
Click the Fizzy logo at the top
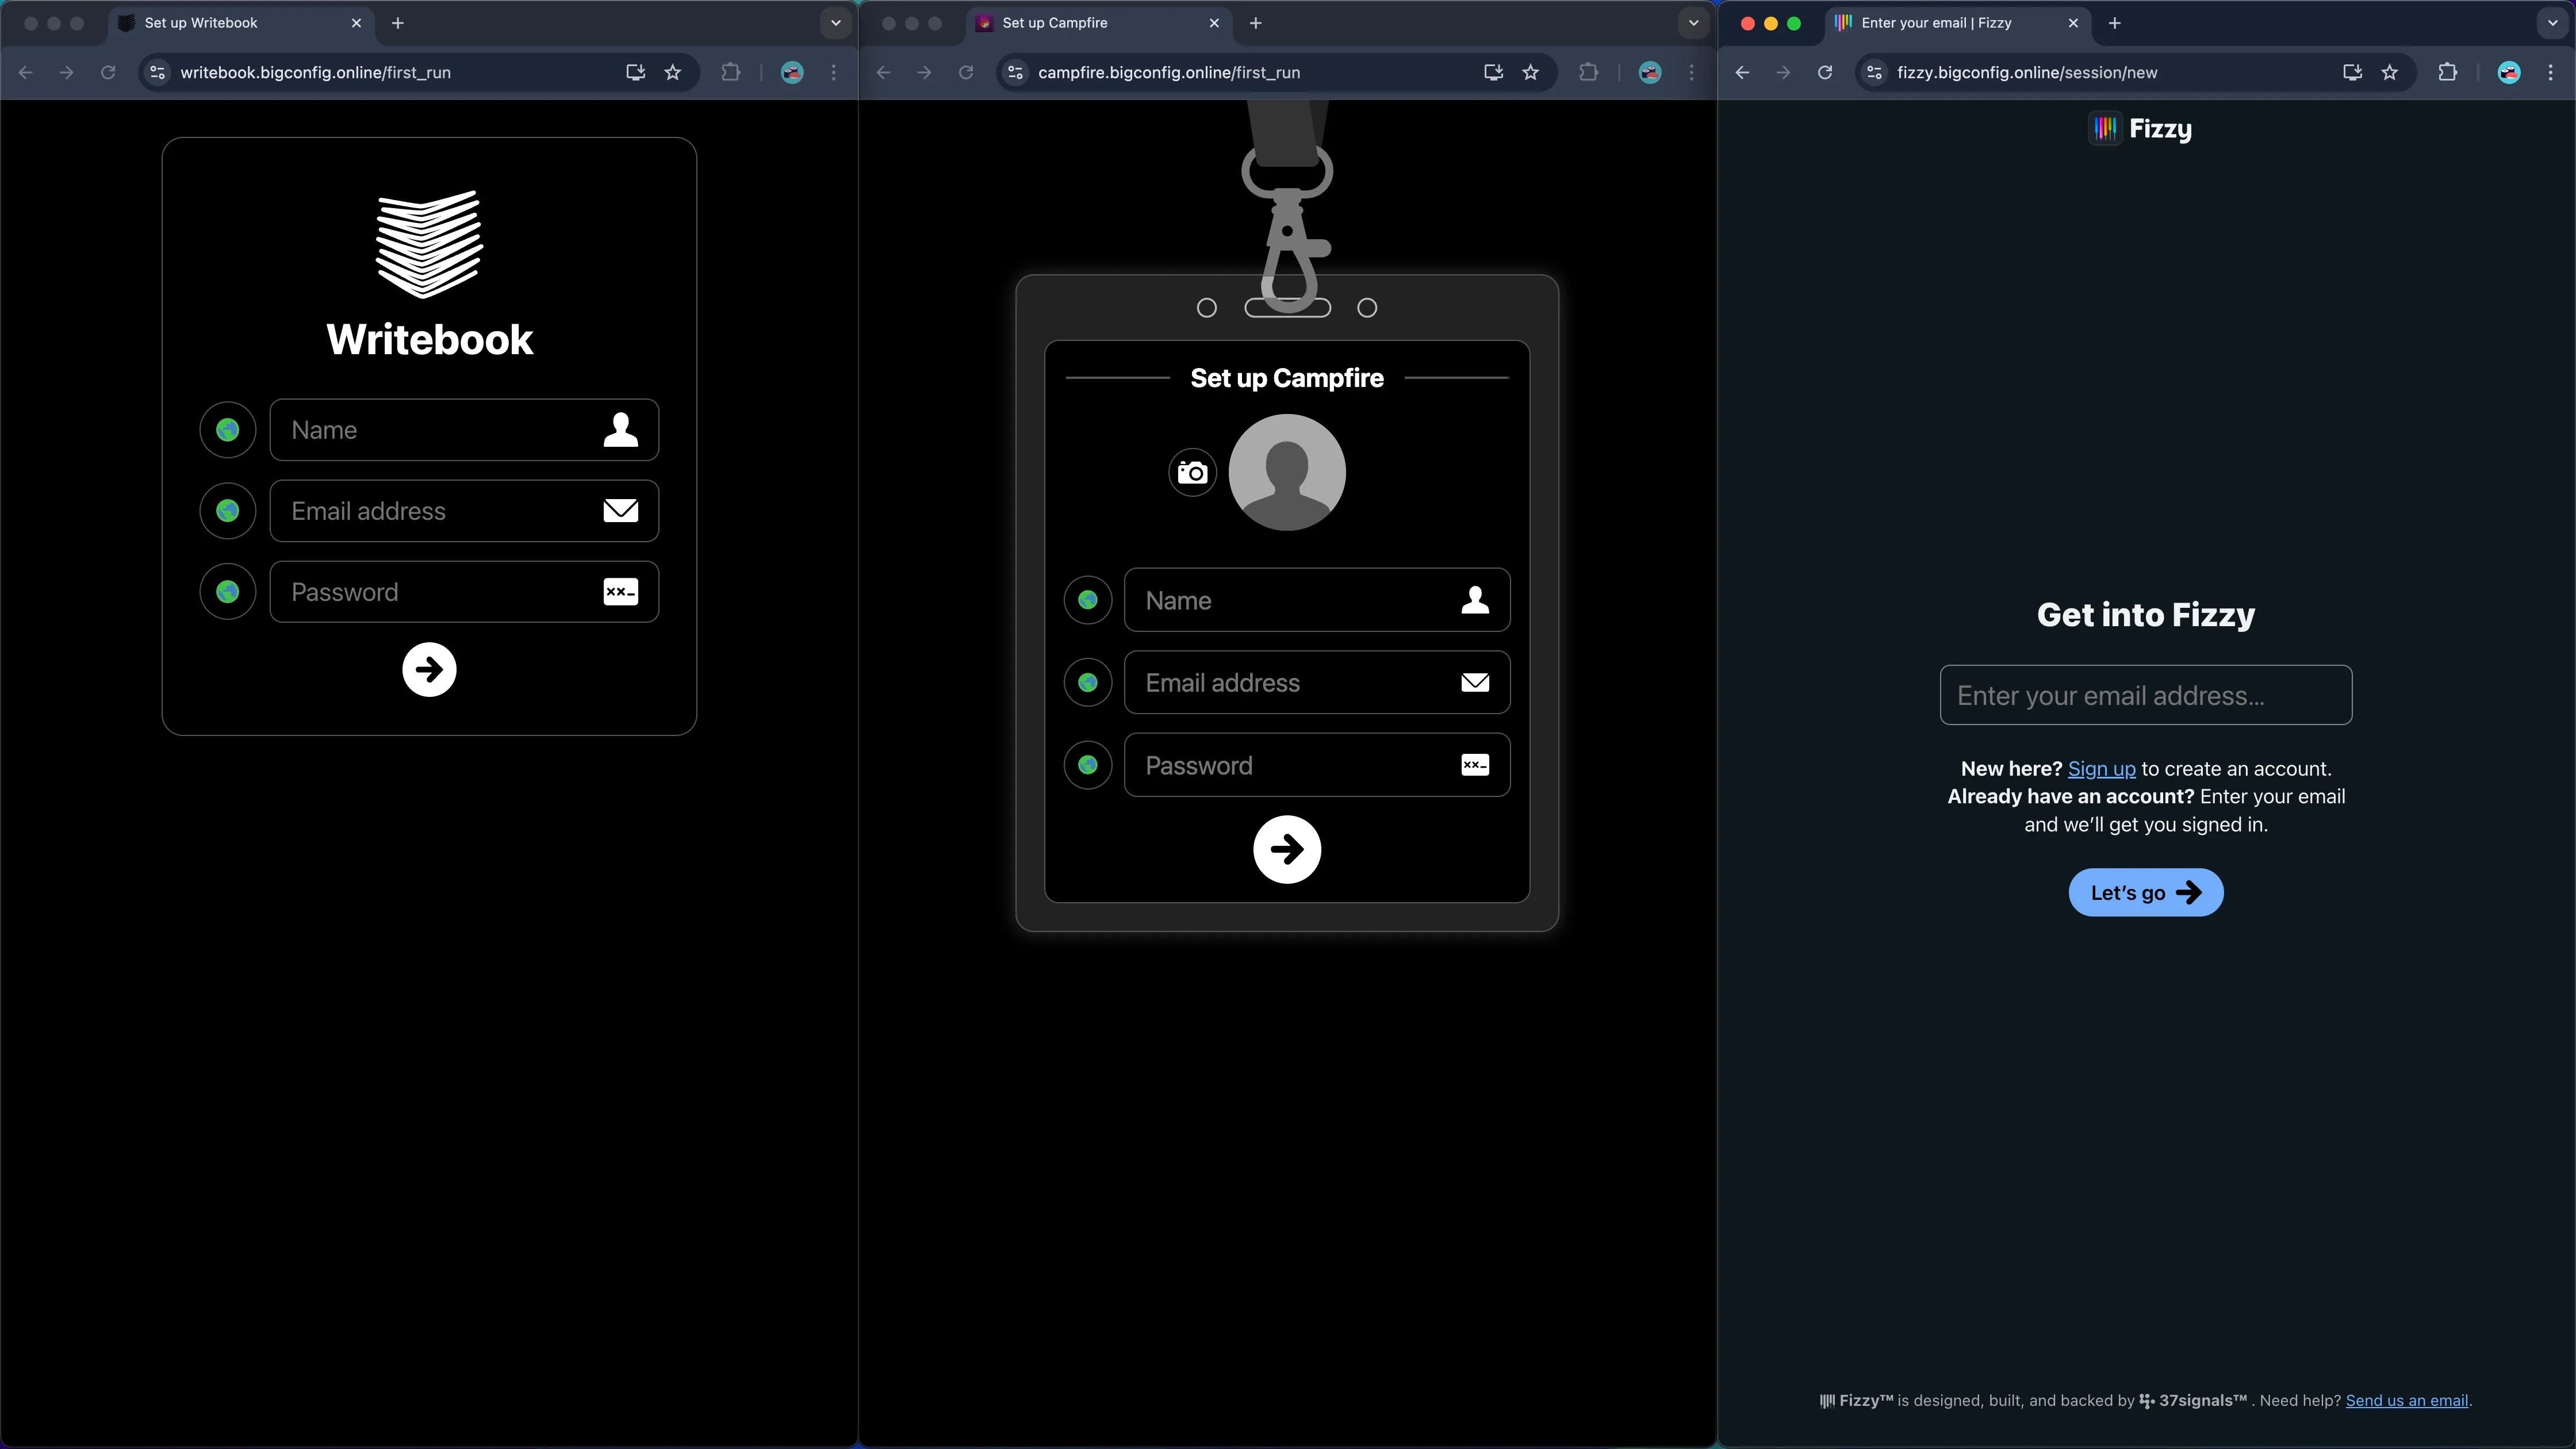(x=2141, y=129)
